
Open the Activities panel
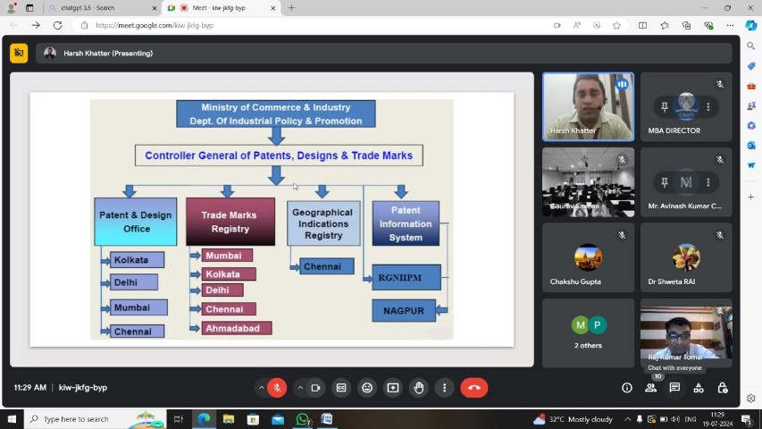pos(699,388)
